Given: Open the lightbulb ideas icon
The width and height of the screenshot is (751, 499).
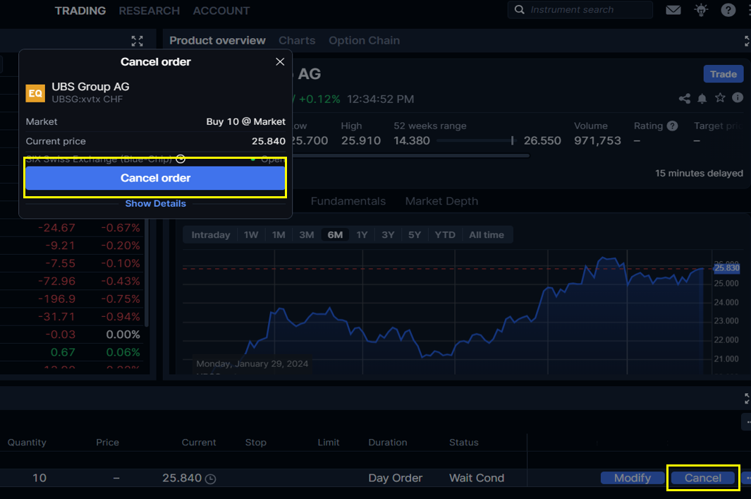Looking at the screenshot, I should (701, 10).
